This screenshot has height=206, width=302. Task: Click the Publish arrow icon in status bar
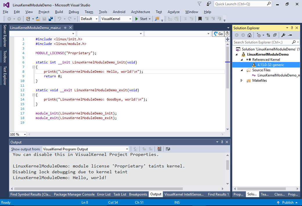click(278, 202)
